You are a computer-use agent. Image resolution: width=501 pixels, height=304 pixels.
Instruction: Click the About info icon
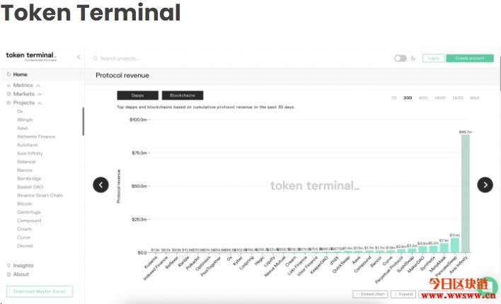click(8, 274)
